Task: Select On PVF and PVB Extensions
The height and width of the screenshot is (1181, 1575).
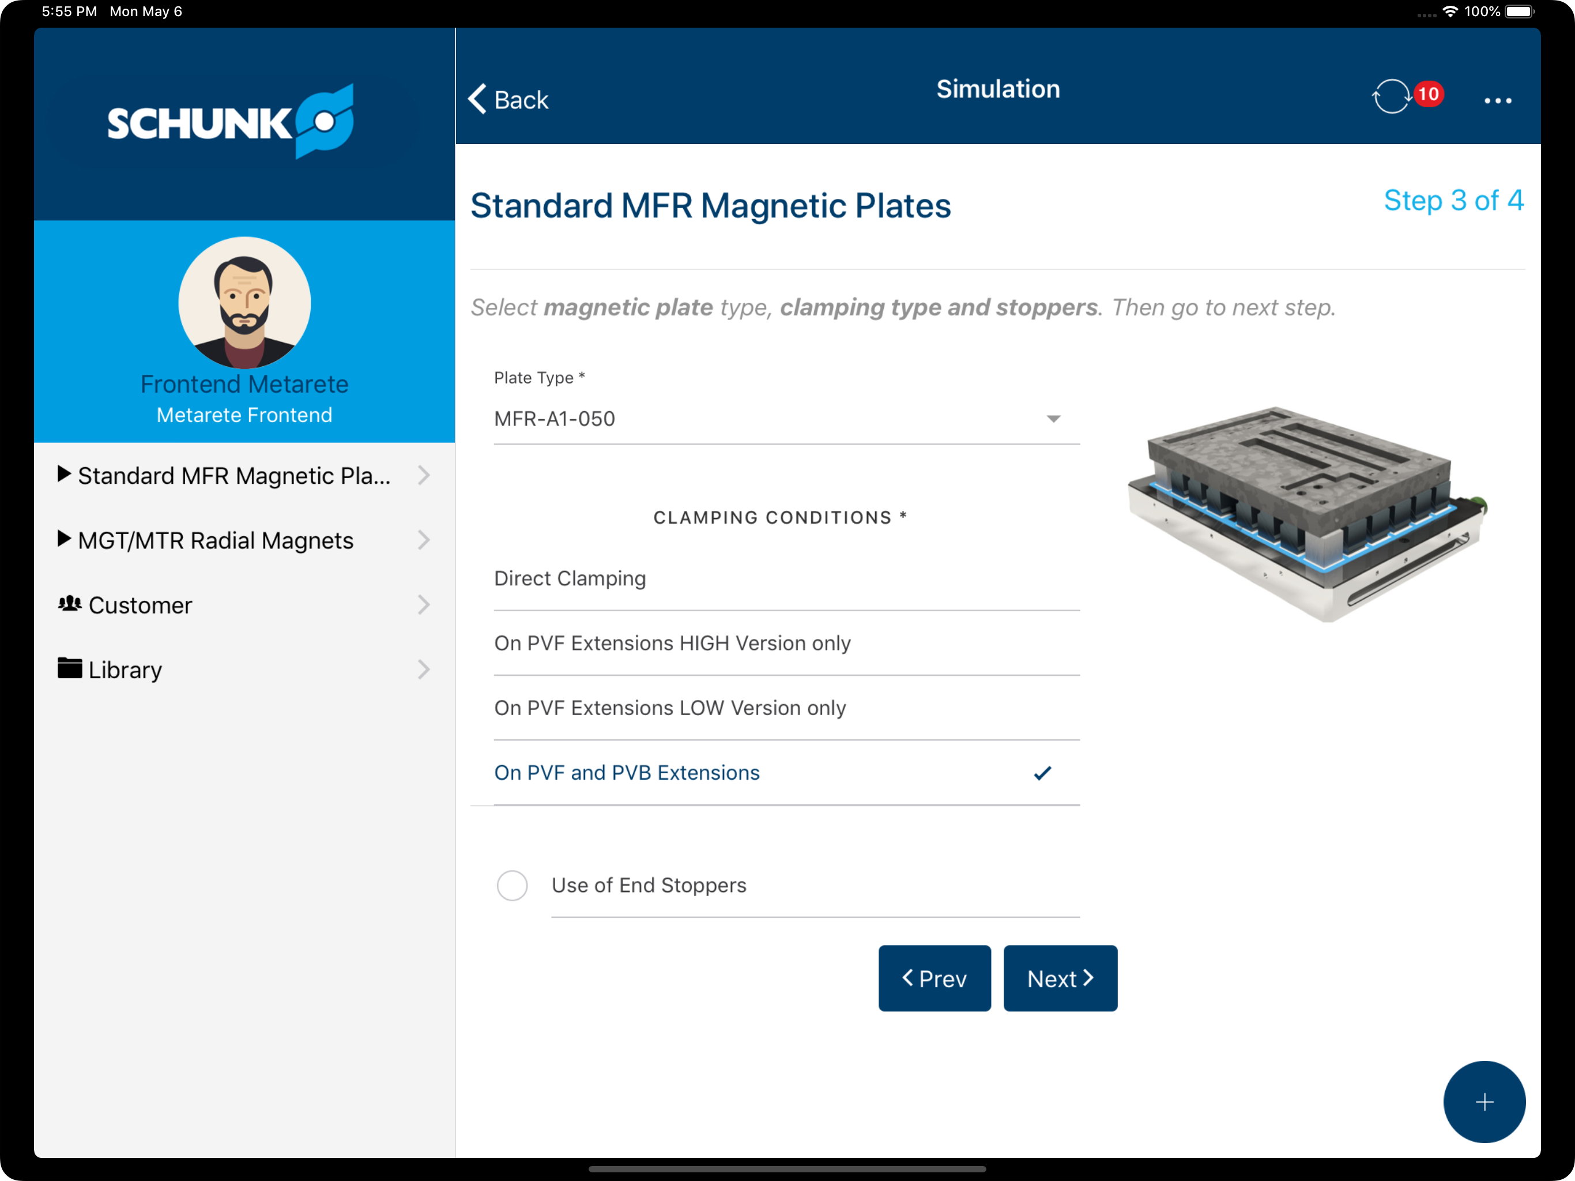Action: (x=787, y=773)
